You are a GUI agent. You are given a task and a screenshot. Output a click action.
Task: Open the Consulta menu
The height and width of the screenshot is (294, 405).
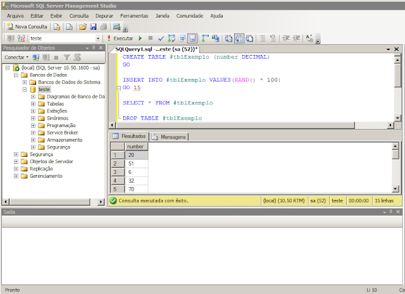(x=78, y=16)
